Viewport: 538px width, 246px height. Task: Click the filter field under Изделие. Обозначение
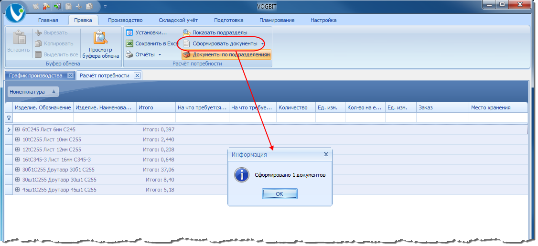click(x=43, y=118)
